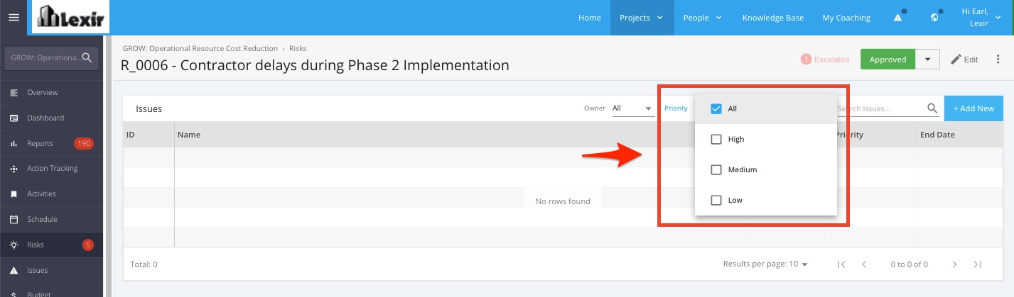Viewport: 1014px width, 297px height.
Task: Open the My Coaching menu item
Action: coord(846,18)
